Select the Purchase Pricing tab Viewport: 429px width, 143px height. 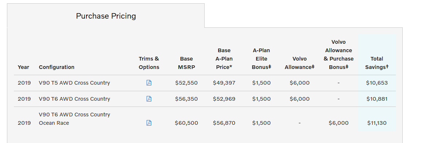click(106, 16)
